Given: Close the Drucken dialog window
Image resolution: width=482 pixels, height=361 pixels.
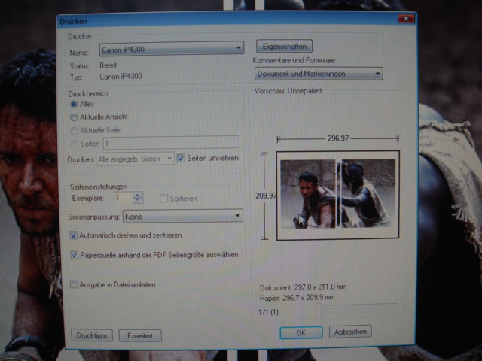Looking at the screenshot, I should click(x=407, y=19).
